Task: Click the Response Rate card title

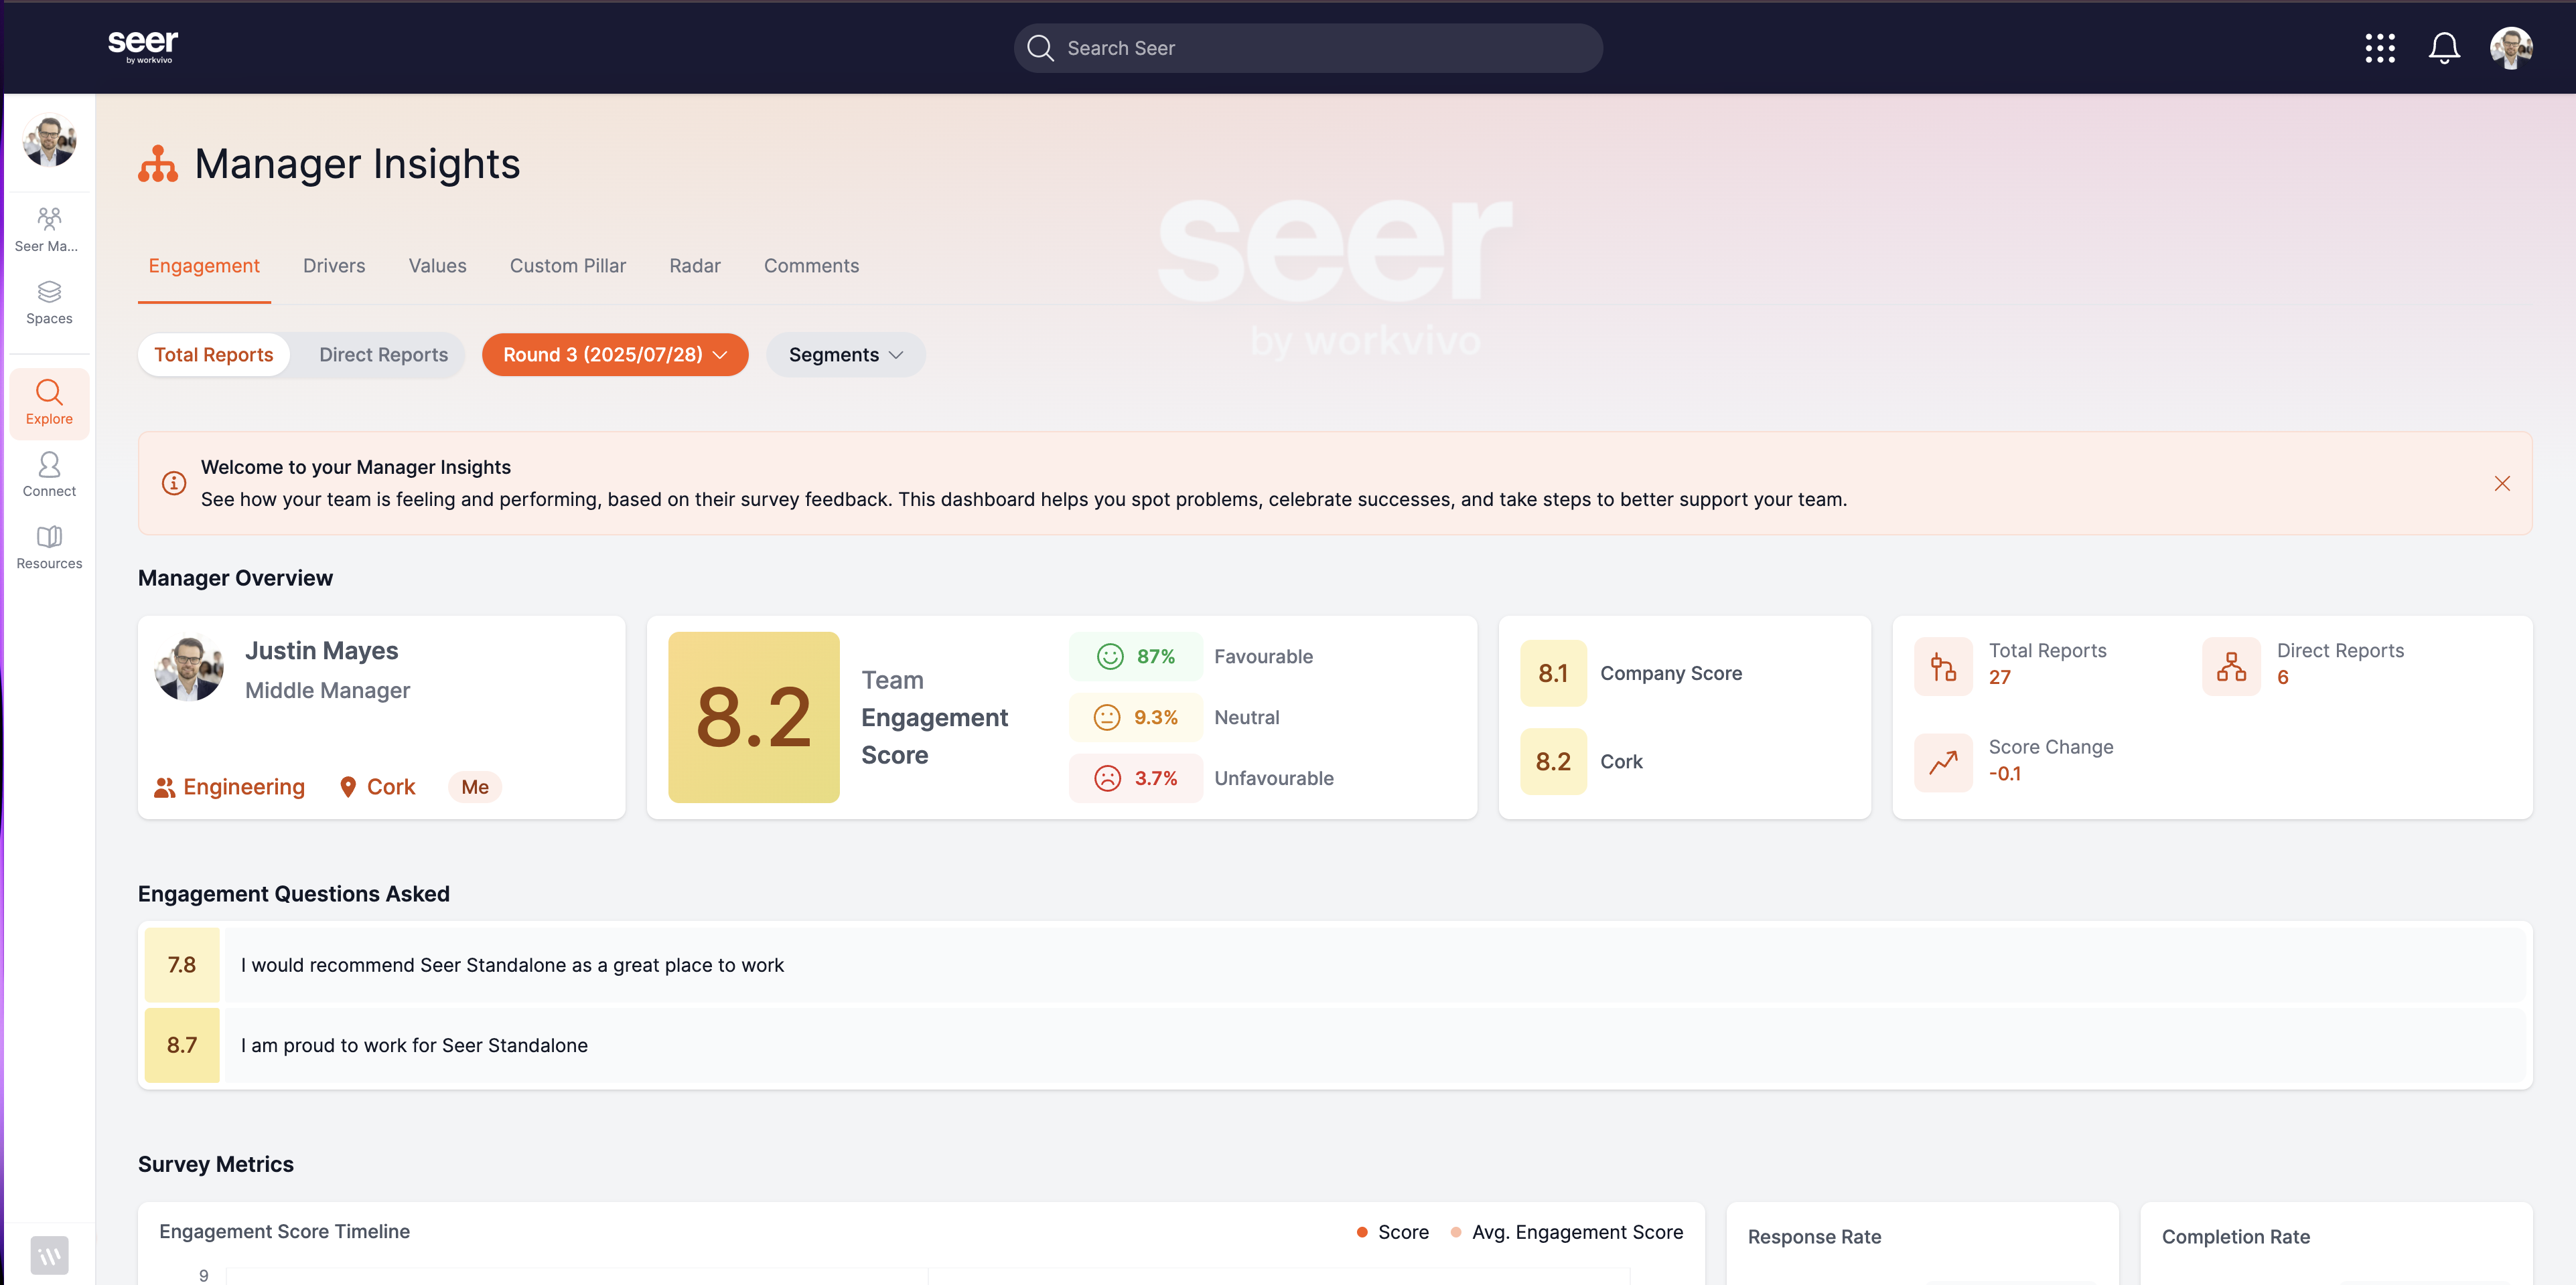Action: tap(1814, 1237)
